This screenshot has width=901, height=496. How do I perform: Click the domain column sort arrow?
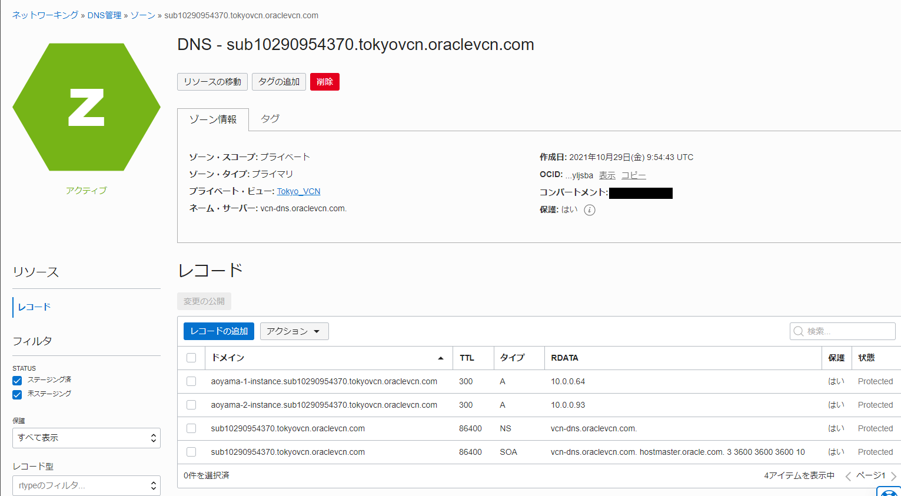[x=440, y=358]
